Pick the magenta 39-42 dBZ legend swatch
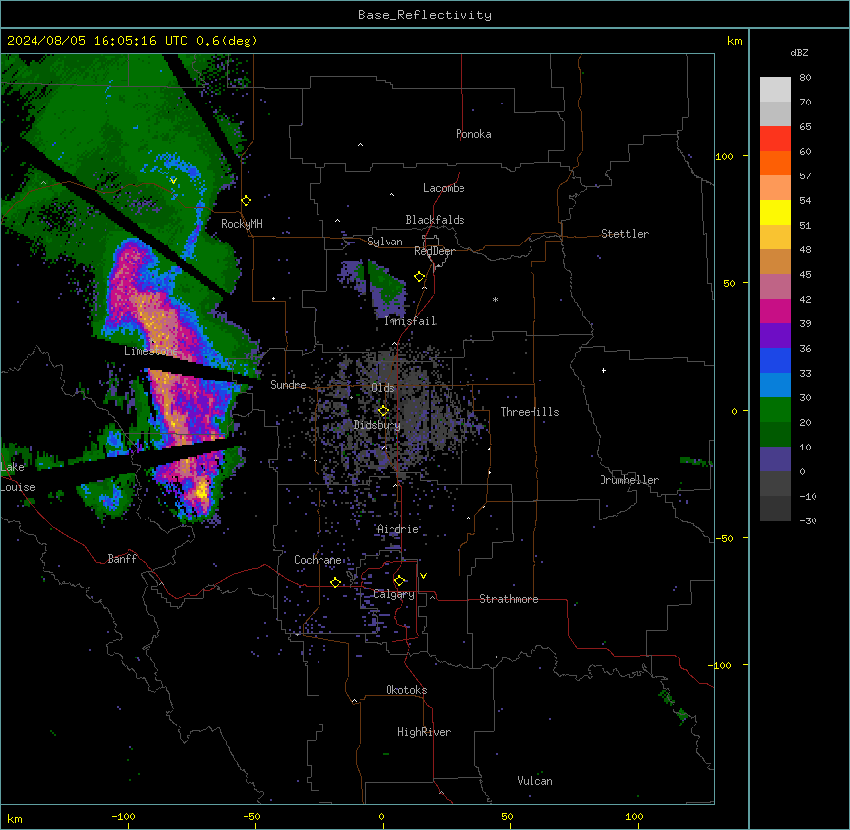 (x=775, y=311)
